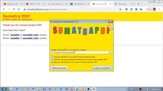Image resolution: width=163 pixels, height=91 pixels.
Task: Click the ES language indicator
Action: pos(131,89)
